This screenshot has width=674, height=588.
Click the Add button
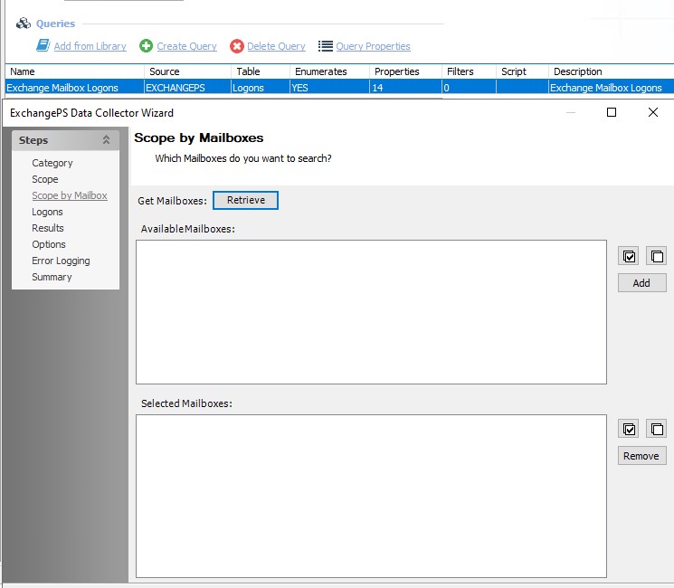(641, 283)
